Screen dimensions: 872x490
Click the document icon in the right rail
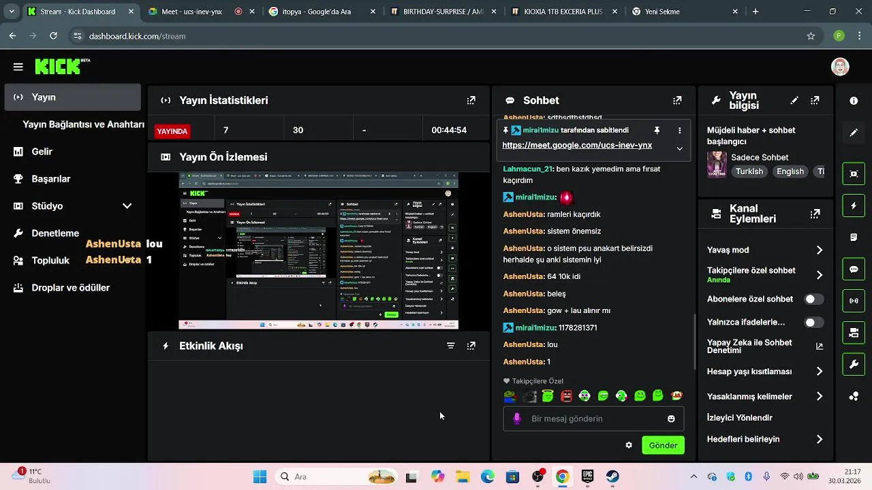(x=854, y=238)
